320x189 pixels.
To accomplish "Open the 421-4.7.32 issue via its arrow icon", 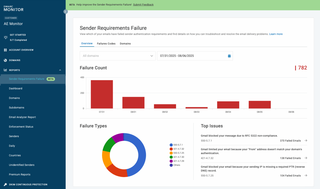I will [306, 158].
